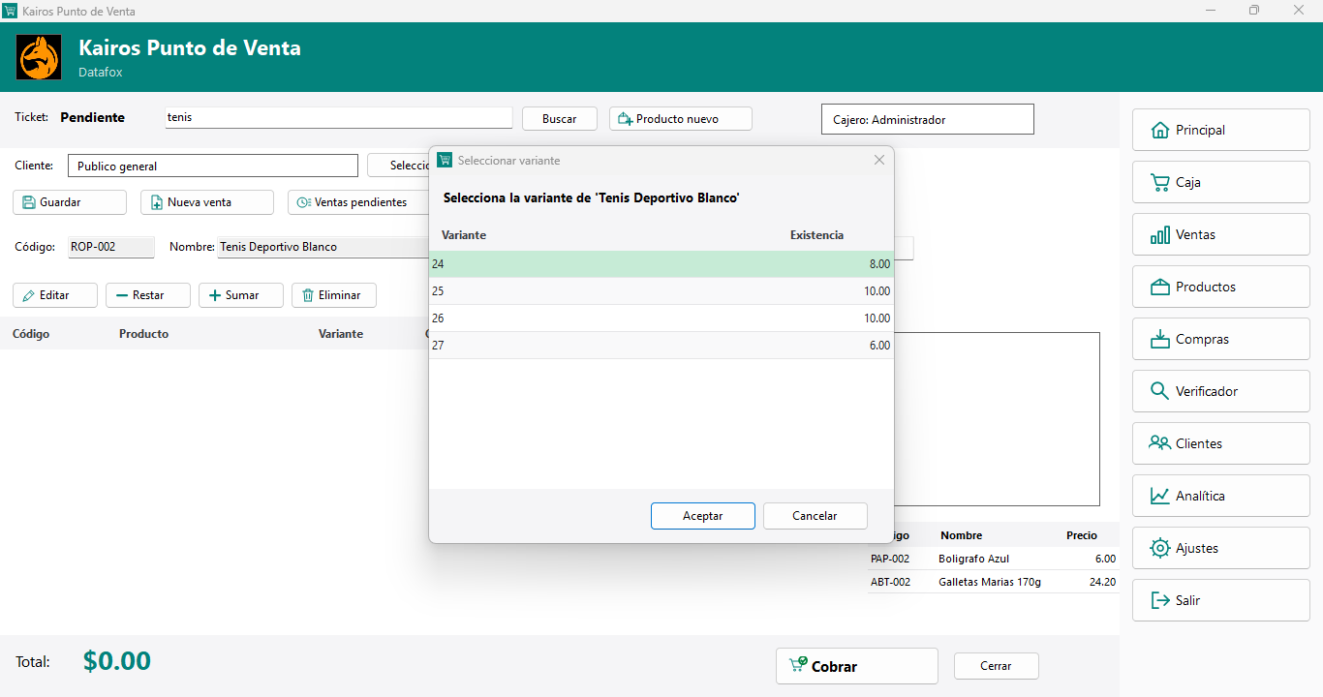Click the Código field ROP-002

coord(111,247)
